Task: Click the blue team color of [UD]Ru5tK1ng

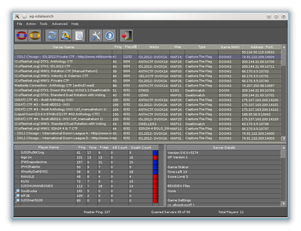Action: click(x=156, y=153)
